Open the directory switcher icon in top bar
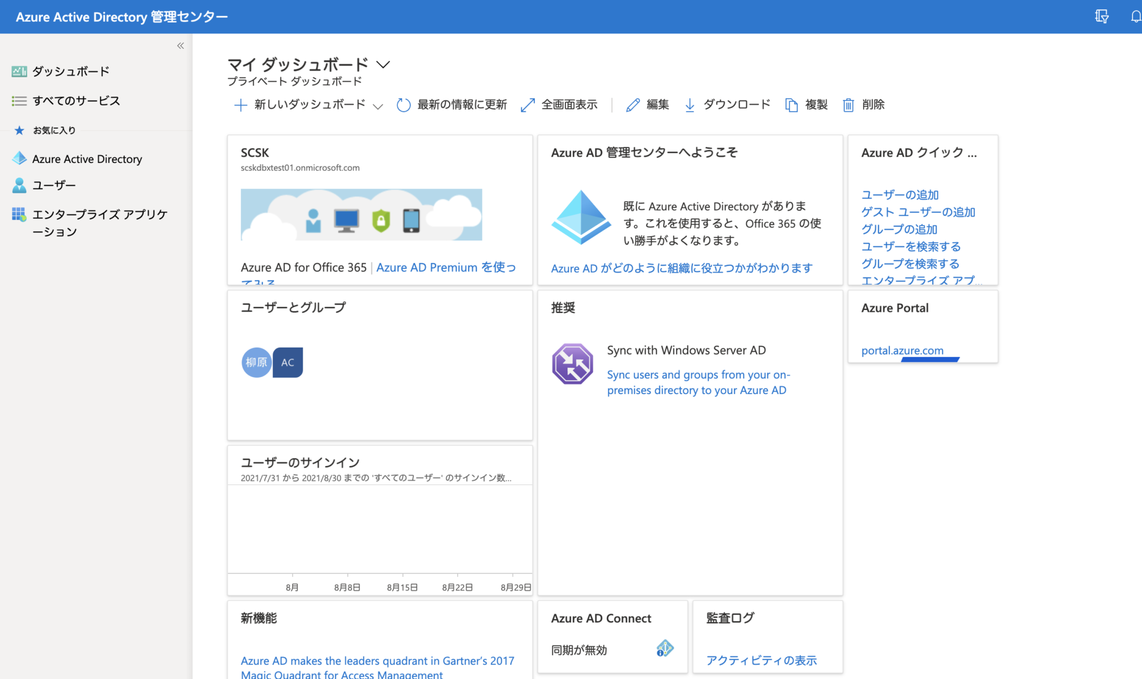This screenshot has width=1142, height=679. tap(1102, 17)
